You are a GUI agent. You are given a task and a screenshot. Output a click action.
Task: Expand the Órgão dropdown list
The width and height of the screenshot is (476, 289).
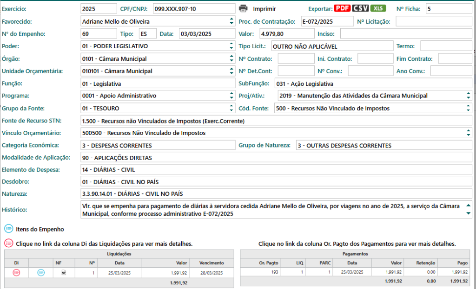[231, 59]
